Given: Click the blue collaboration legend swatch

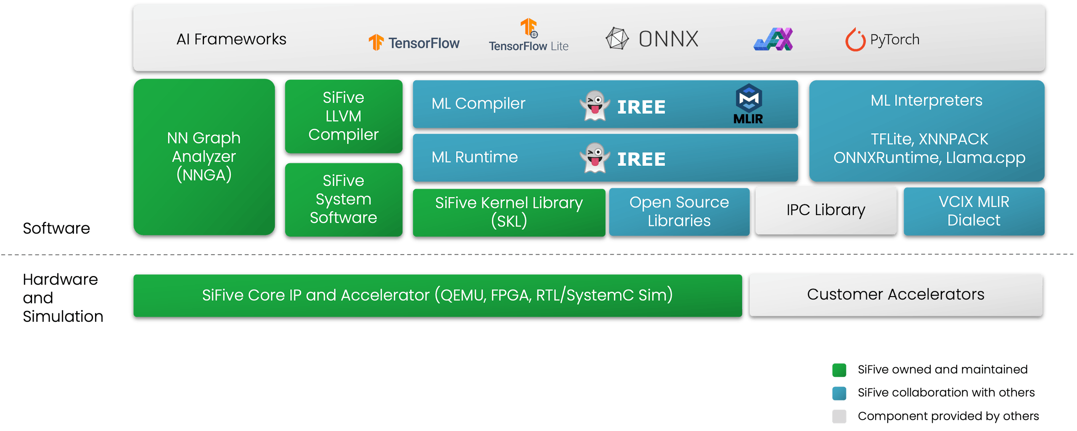Looking at the screenshot, I should [x=839, y=393].
